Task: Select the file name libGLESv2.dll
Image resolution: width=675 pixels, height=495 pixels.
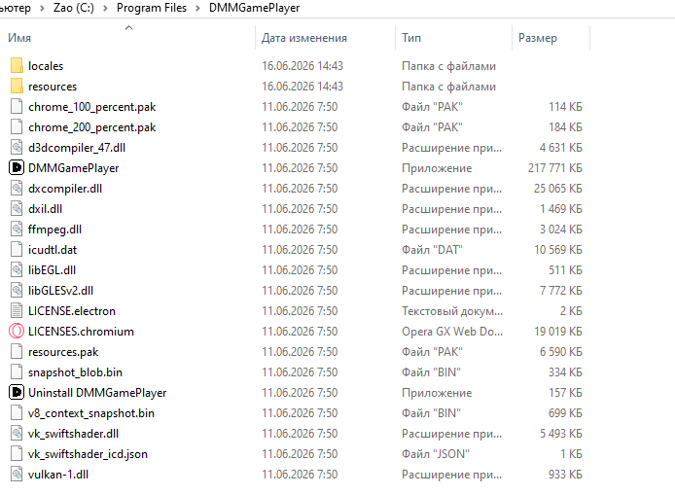Action: tap(60, 291)
